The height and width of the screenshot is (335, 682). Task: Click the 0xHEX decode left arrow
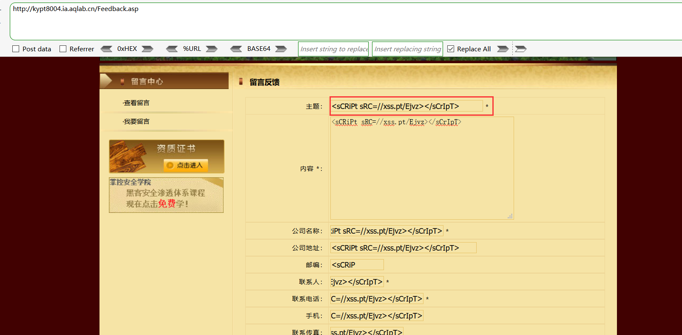pyautogui.click(x=106, y=49)
